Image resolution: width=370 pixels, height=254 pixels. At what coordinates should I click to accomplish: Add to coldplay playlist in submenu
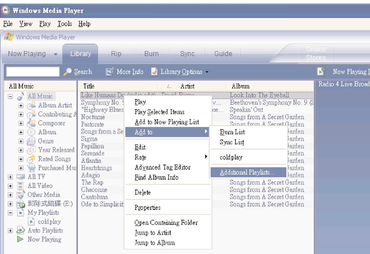click(249, 157)
